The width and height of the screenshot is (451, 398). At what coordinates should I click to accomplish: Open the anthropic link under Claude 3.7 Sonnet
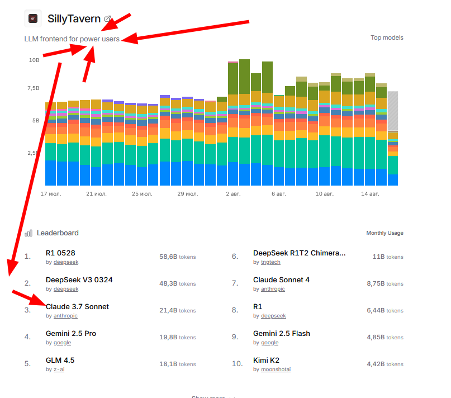(x=65, y=316)
